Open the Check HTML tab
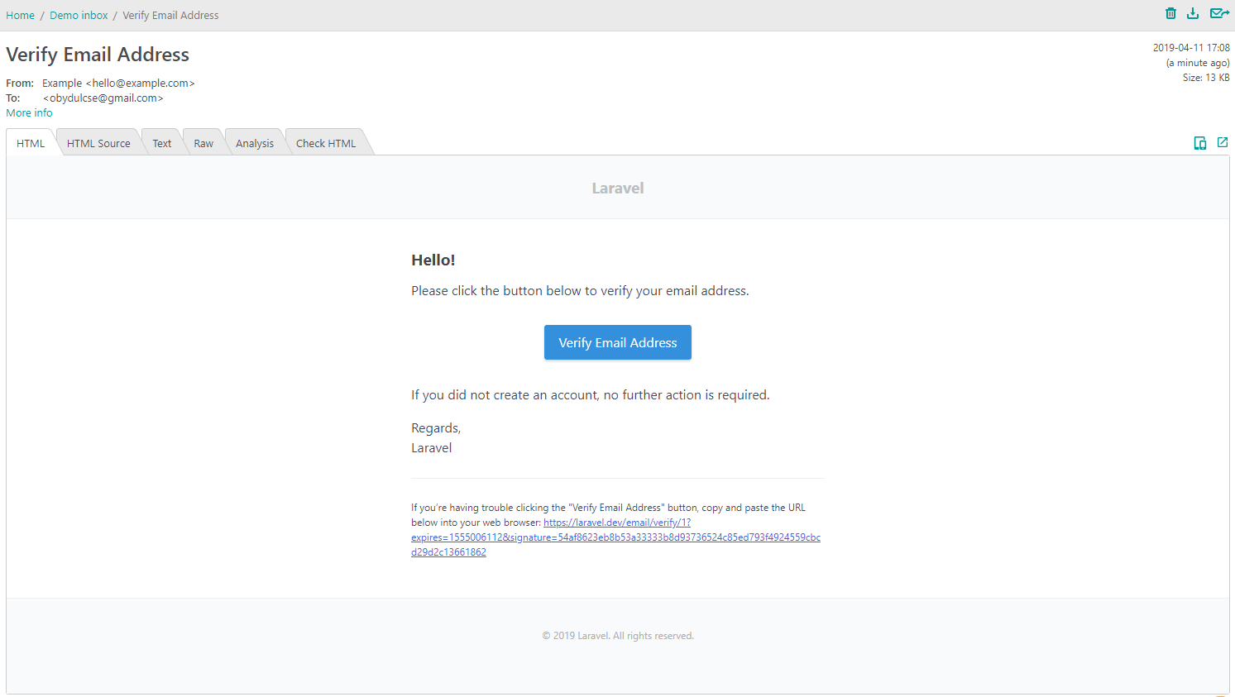This screenshot has width=1235, height=697. click(326, 143)
